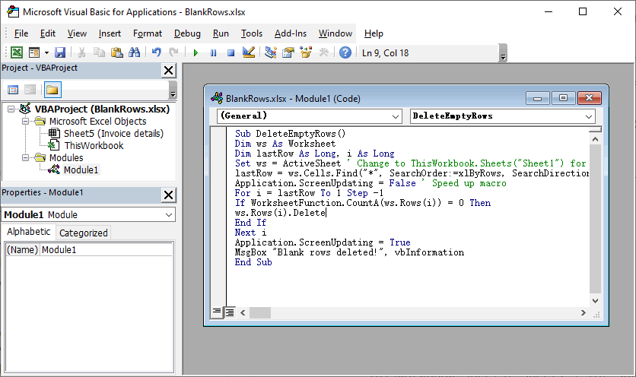This screenshot has width=636, height=377.
Task: Open the View menu
Action: pos(77,33)
